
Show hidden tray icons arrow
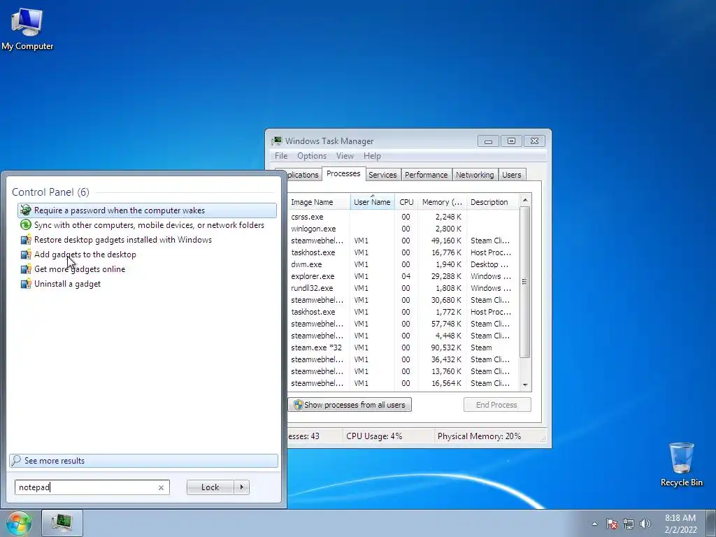[x=594, y=524]
